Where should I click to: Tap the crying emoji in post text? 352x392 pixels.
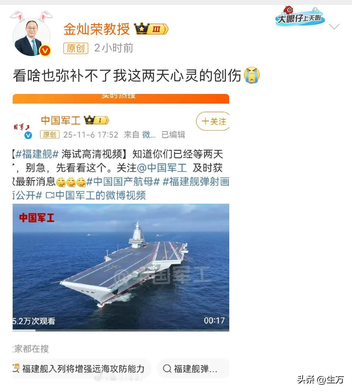252,75
